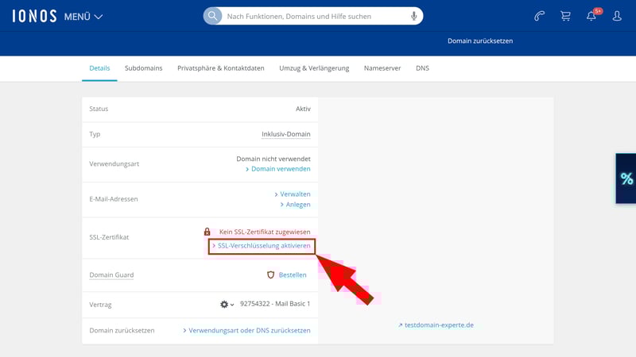Open the notifications bell
The height and width of the screenshot is (357, 636).
coord(591,16)
